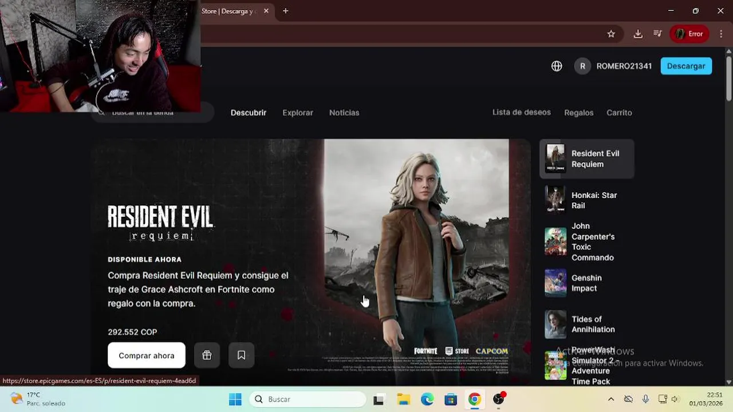Click the store search field
Viewport: 733px width, 412px height.
(152, 113)
